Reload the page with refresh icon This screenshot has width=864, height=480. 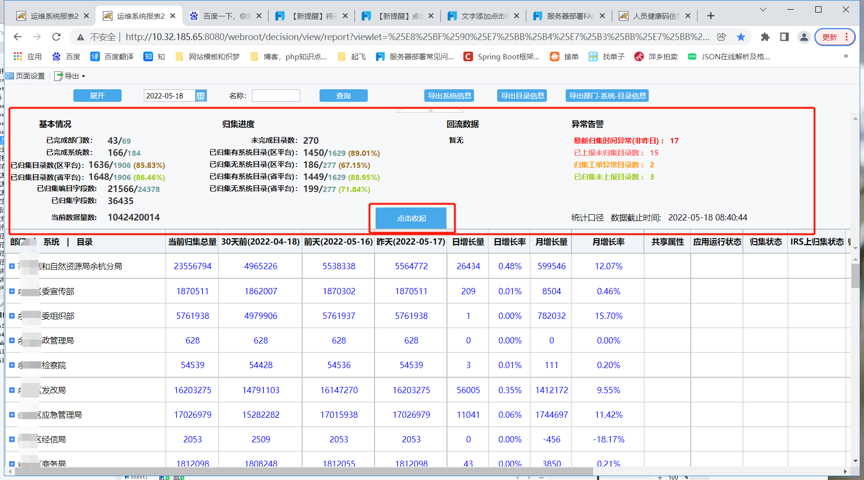click(x=56, y=37)
